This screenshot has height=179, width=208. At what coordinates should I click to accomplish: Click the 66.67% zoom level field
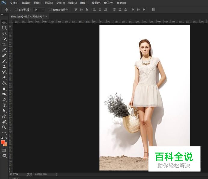point(14,174)
